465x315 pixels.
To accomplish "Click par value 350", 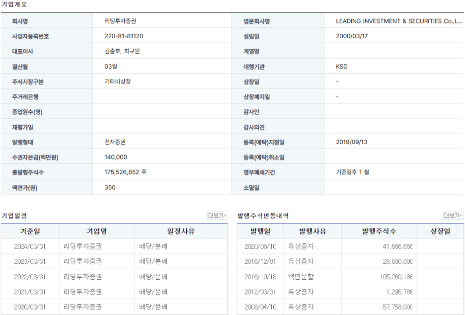I will point(110,187).
